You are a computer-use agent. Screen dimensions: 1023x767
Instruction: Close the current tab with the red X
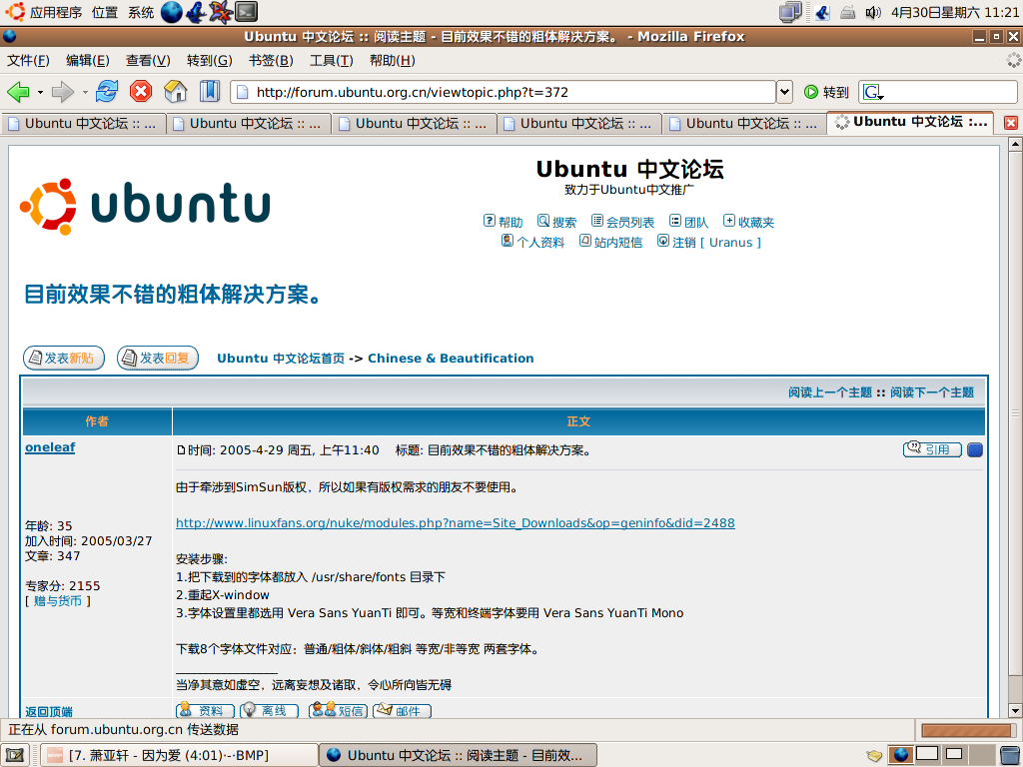click(1011, 123)
